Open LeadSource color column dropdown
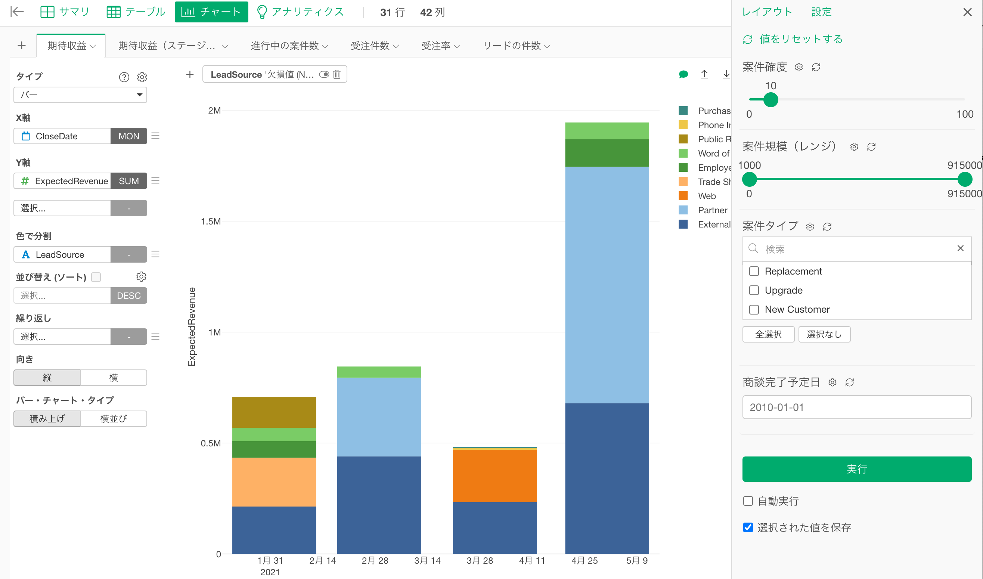 (62, 254)
